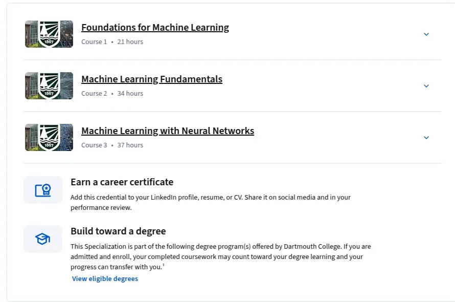This screenshot has width=455, height=302.
Task: Expand Machine Learning with Neural Networks chevron
Action: pyautogui.click(x=426, y=138)
